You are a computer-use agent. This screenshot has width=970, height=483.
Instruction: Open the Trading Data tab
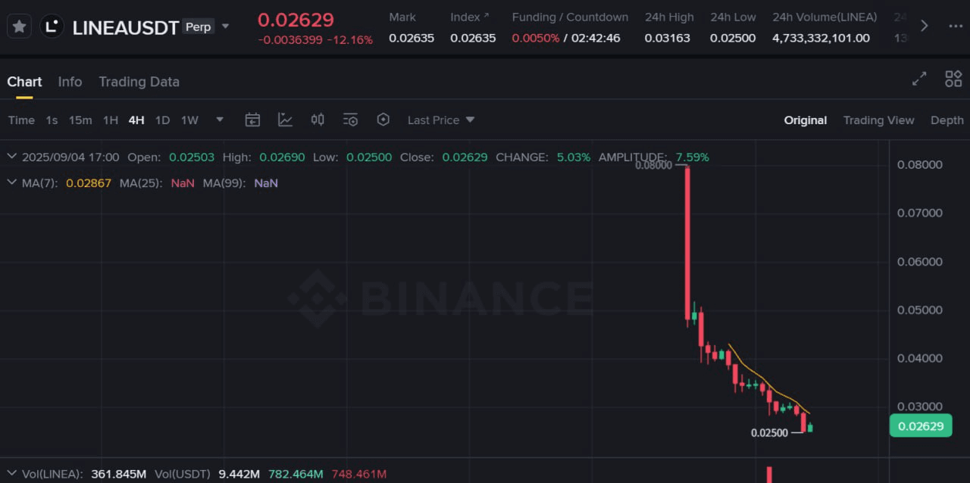tap(139, 82)
